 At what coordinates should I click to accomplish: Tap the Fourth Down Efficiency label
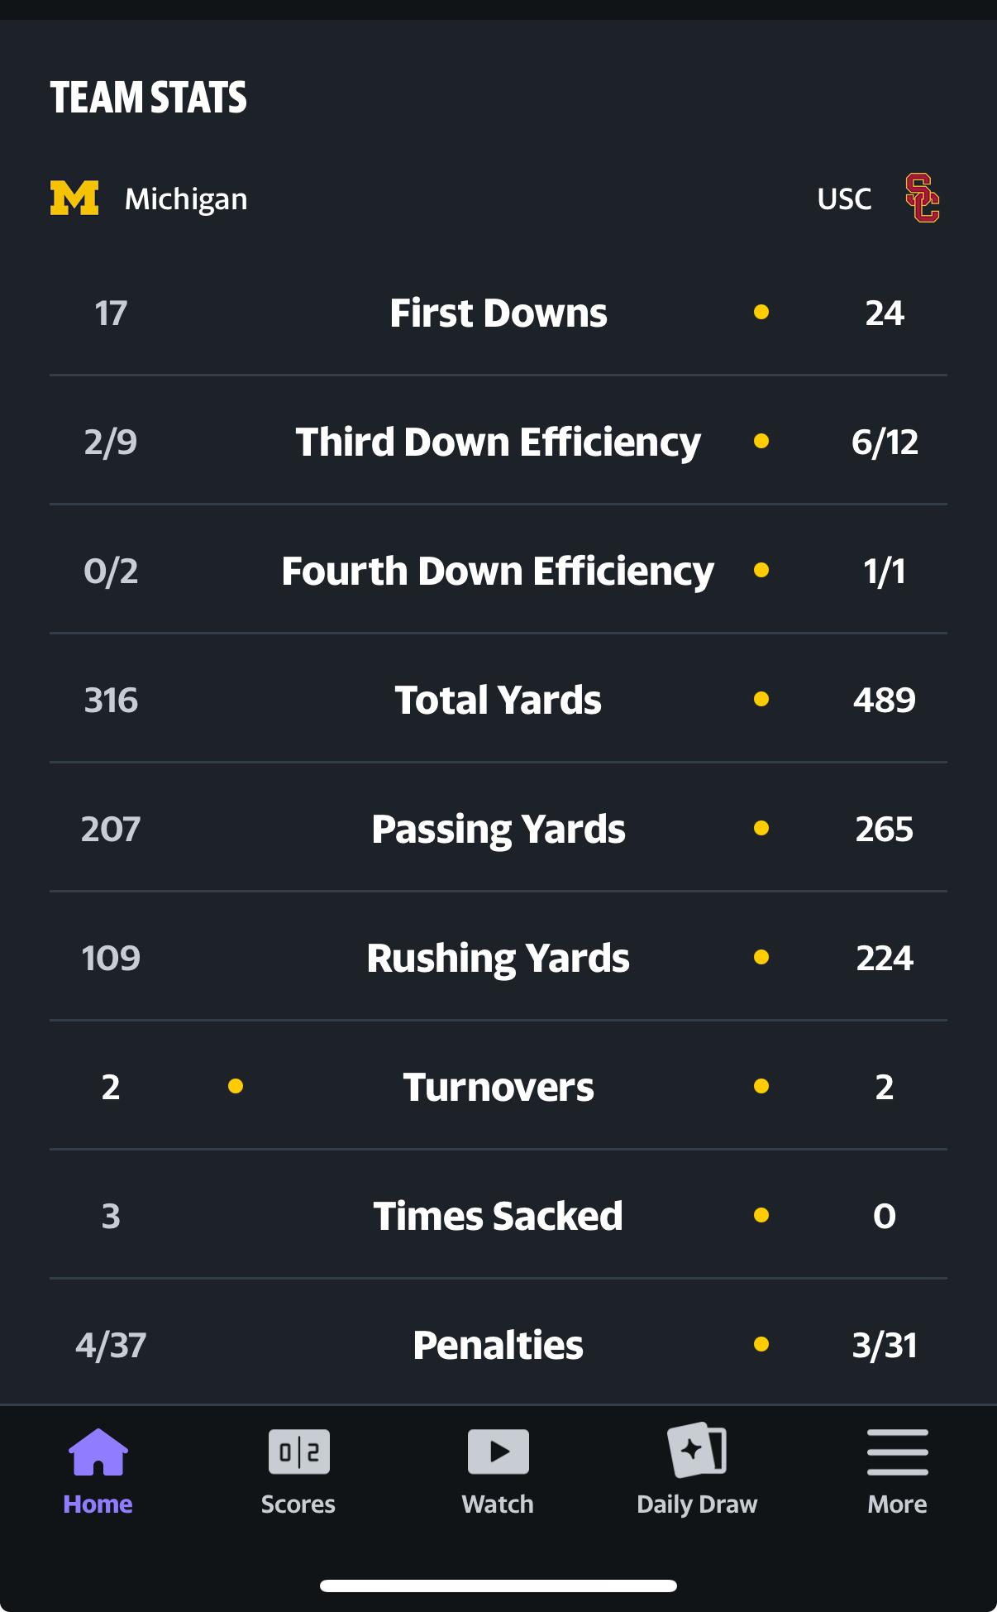tap(498, 572)
